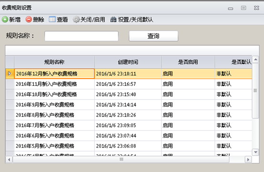Select the current row indicator arrow

coord(10,73)
